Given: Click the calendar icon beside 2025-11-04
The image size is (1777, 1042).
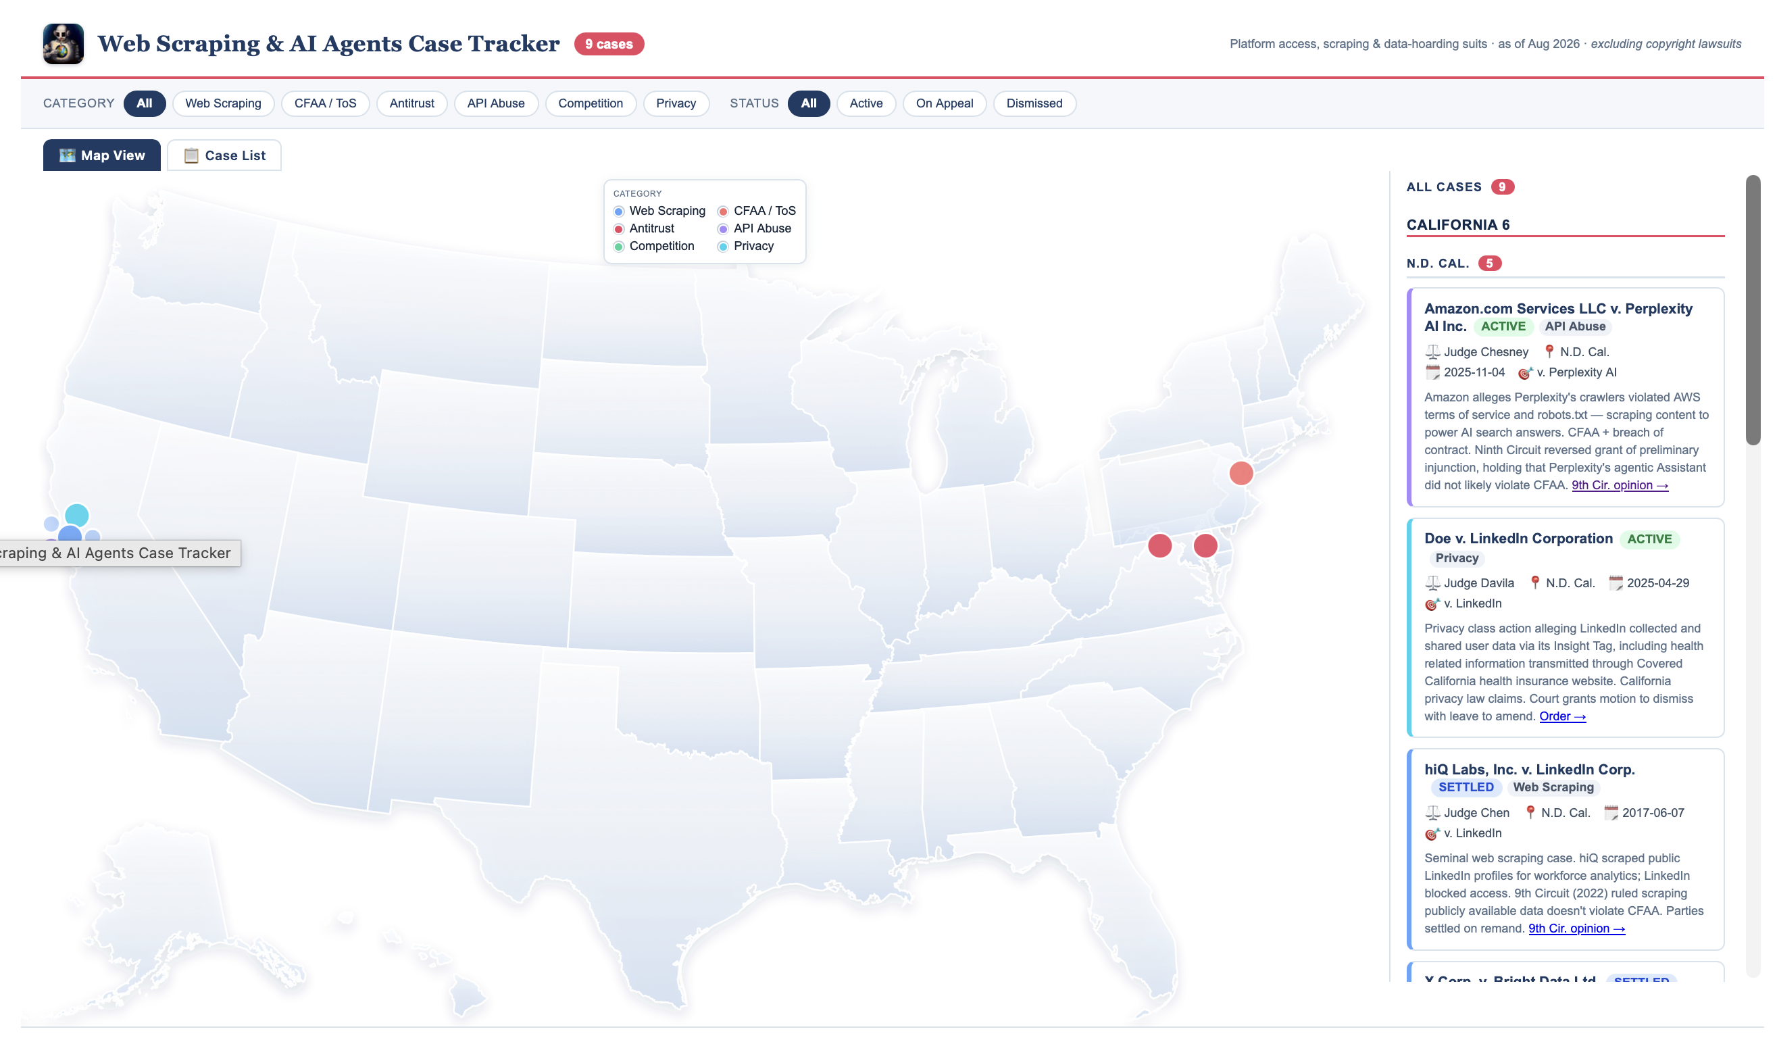Looking at the screenshot, I should (x=1432, y=372).
